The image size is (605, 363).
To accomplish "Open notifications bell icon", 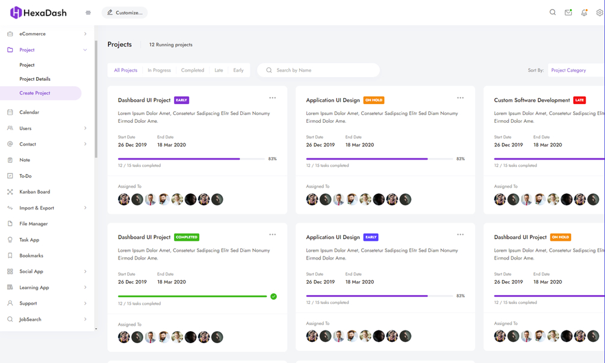I will [x=584, y=13].
